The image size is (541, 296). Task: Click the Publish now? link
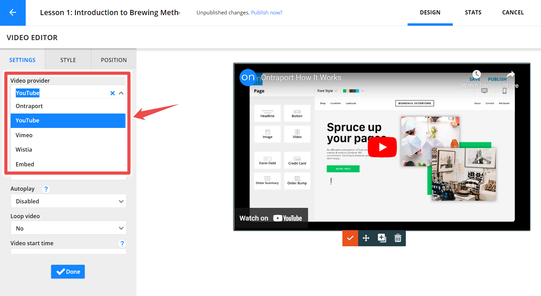(267, 13)
